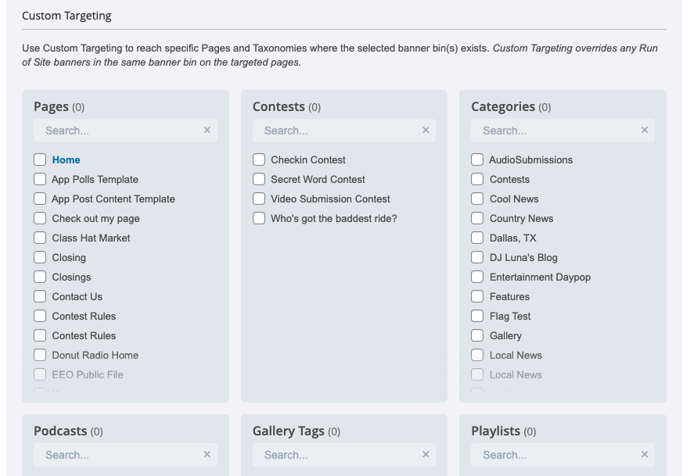Check the Home page checkbox

click(x=40, y=159)
